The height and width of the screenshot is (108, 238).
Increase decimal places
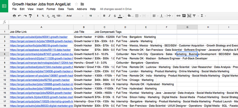pyautogui.click(x=53, y=16)
